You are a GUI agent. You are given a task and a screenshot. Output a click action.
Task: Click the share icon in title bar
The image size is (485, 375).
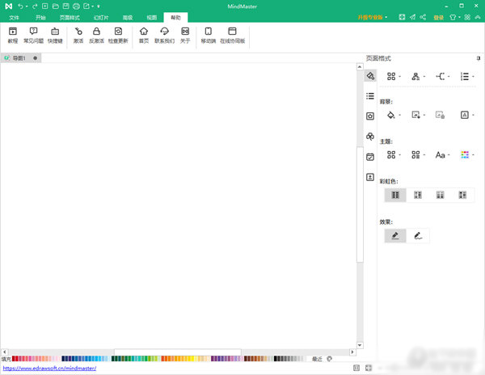click(x=424, y=17)
